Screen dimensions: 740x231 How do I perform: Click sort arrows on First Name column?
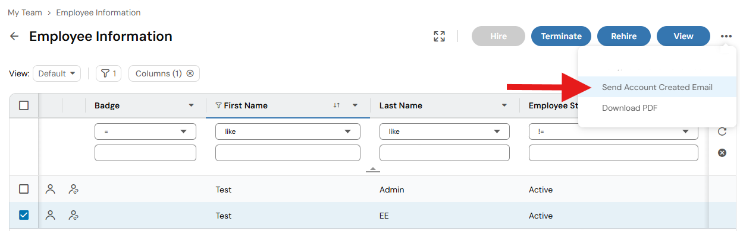click(337, 105)
